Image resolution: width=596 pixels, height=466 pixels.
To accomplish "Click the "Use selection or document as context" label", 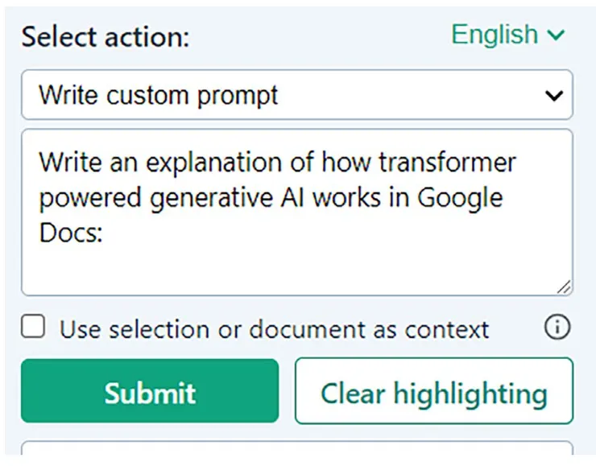I will click(274, 329).
